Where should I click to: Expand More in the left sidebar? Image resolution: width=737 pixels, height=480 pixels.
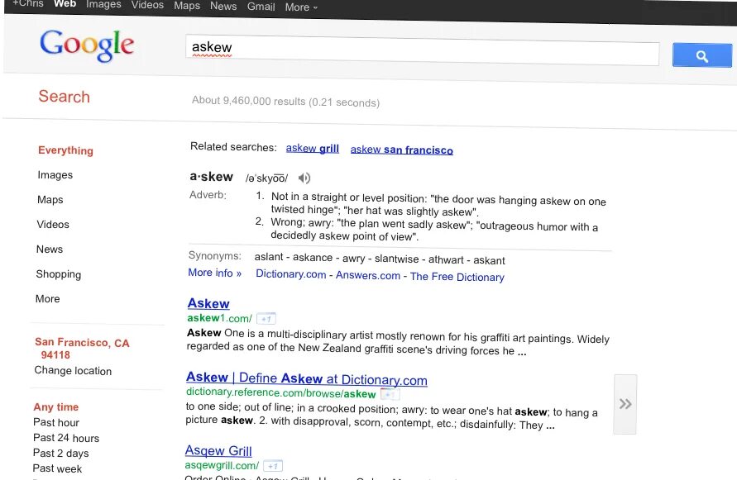coord(47,299)
